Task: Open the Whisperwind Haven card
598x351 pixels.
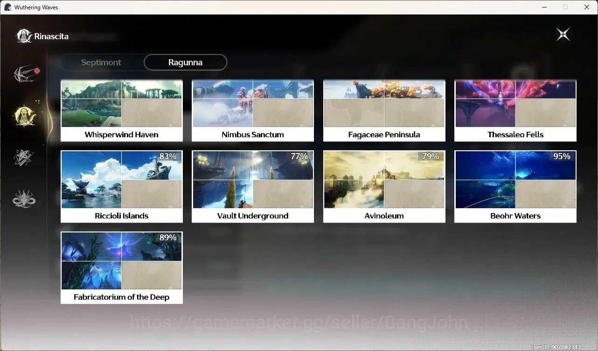Action: point(122,111)
